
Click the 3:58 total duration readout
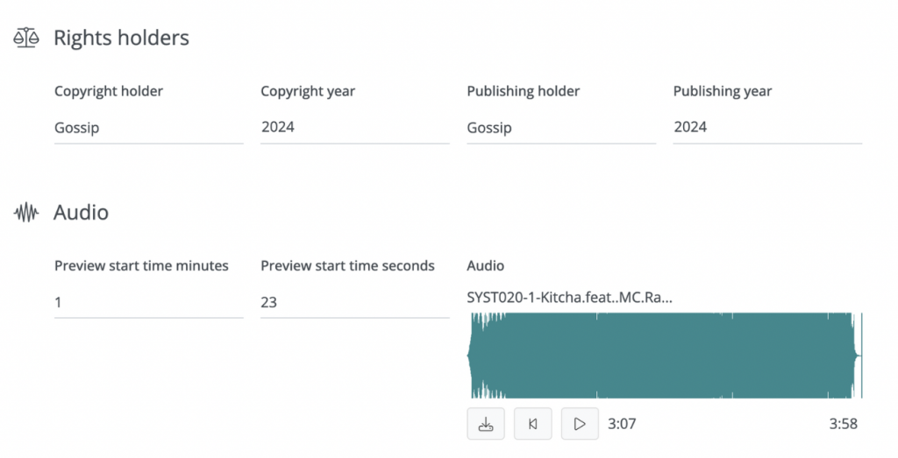[x=843, y=424]
